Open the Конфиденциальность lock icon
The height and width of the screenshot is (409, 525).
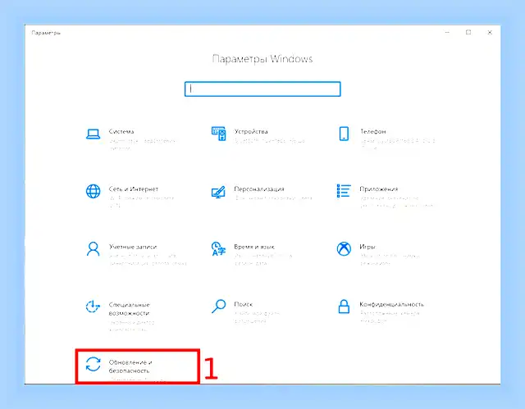pos(344,307)
